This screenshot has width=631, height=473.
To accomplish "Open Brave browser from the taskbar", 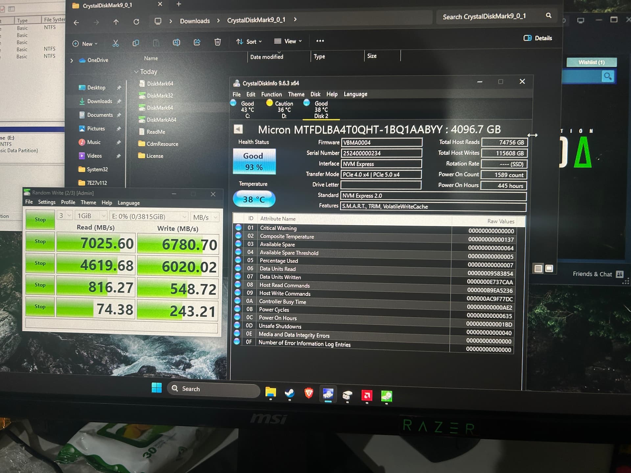I will [x=309, y=393].
